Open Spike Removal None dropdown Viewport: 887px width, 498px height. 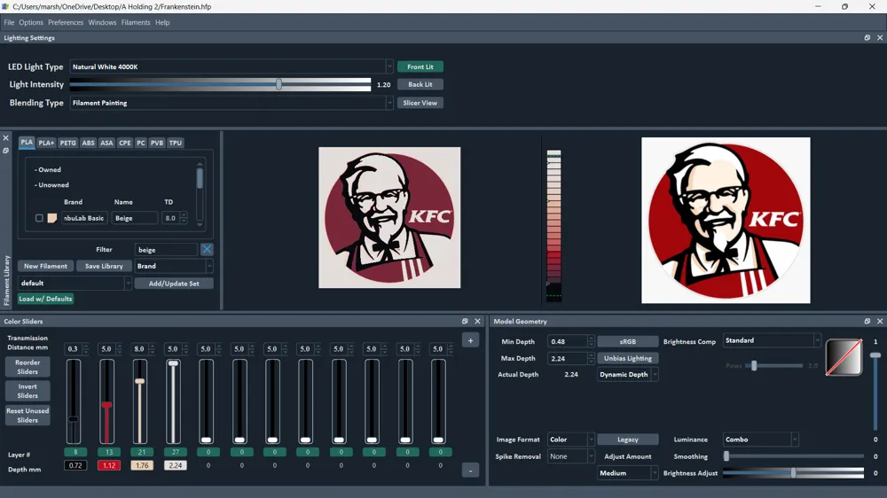(x=570, y=456)
